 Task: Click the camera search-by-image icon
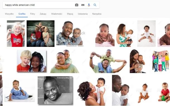(77, 5)
